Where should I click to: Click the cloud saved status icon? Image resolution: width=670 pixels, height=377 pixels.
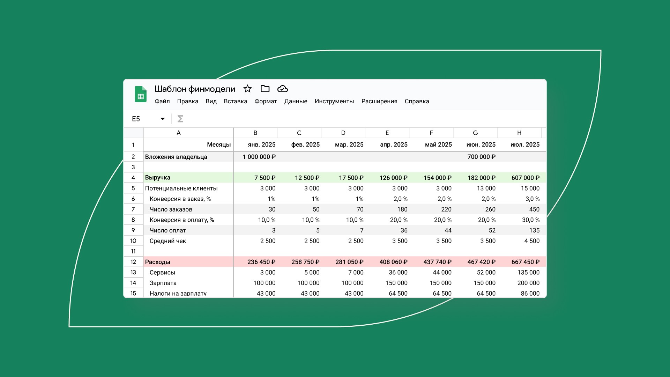[282, 89]
